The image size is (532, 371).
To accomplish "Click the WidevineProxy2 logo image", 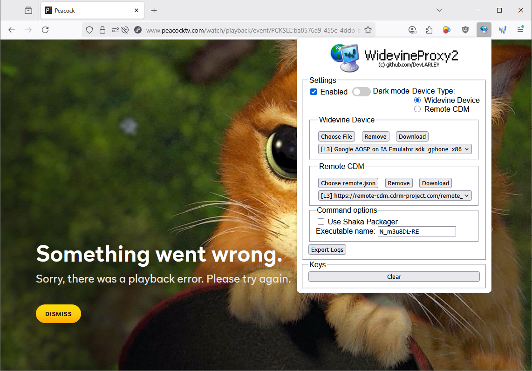I will 345,58.
